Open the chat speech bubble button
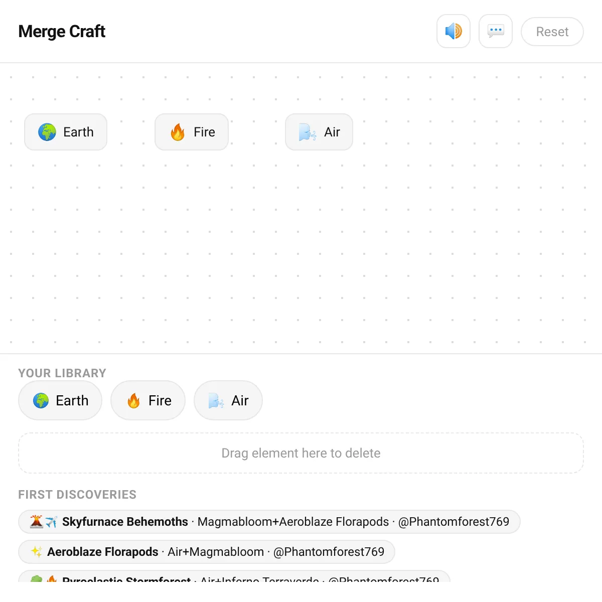Viewport: 602px width, 602px height. [x=496, y=31]
